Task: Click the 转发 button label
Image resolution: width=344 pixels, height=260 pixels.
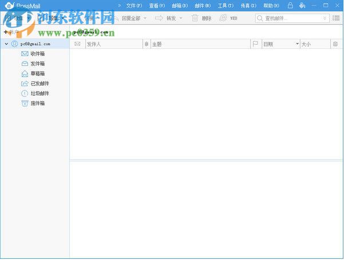Action: tap(171, 18)
